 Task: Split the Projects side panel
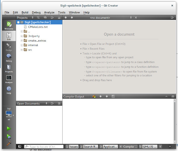tap(52, 18)
